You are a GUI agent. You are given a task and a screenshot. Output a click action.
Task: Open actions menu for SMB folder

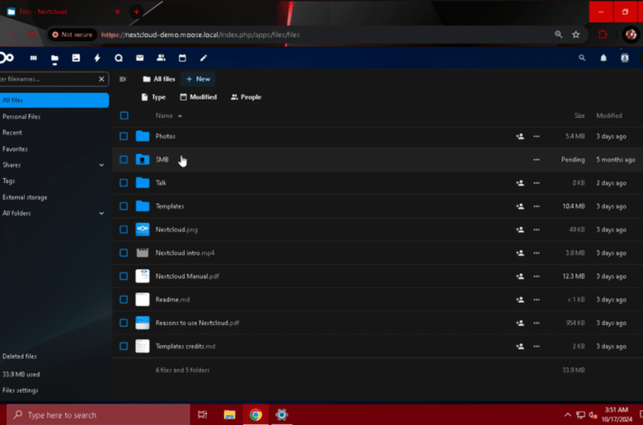[x=537, y=160]
